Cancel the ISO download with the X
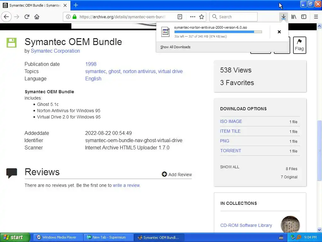This screenshot has width=322, height=242. 279,32
